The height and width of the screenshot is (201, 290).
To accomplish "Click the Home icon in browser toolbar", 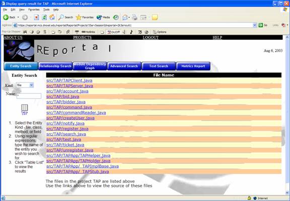I will click(52, 18).
